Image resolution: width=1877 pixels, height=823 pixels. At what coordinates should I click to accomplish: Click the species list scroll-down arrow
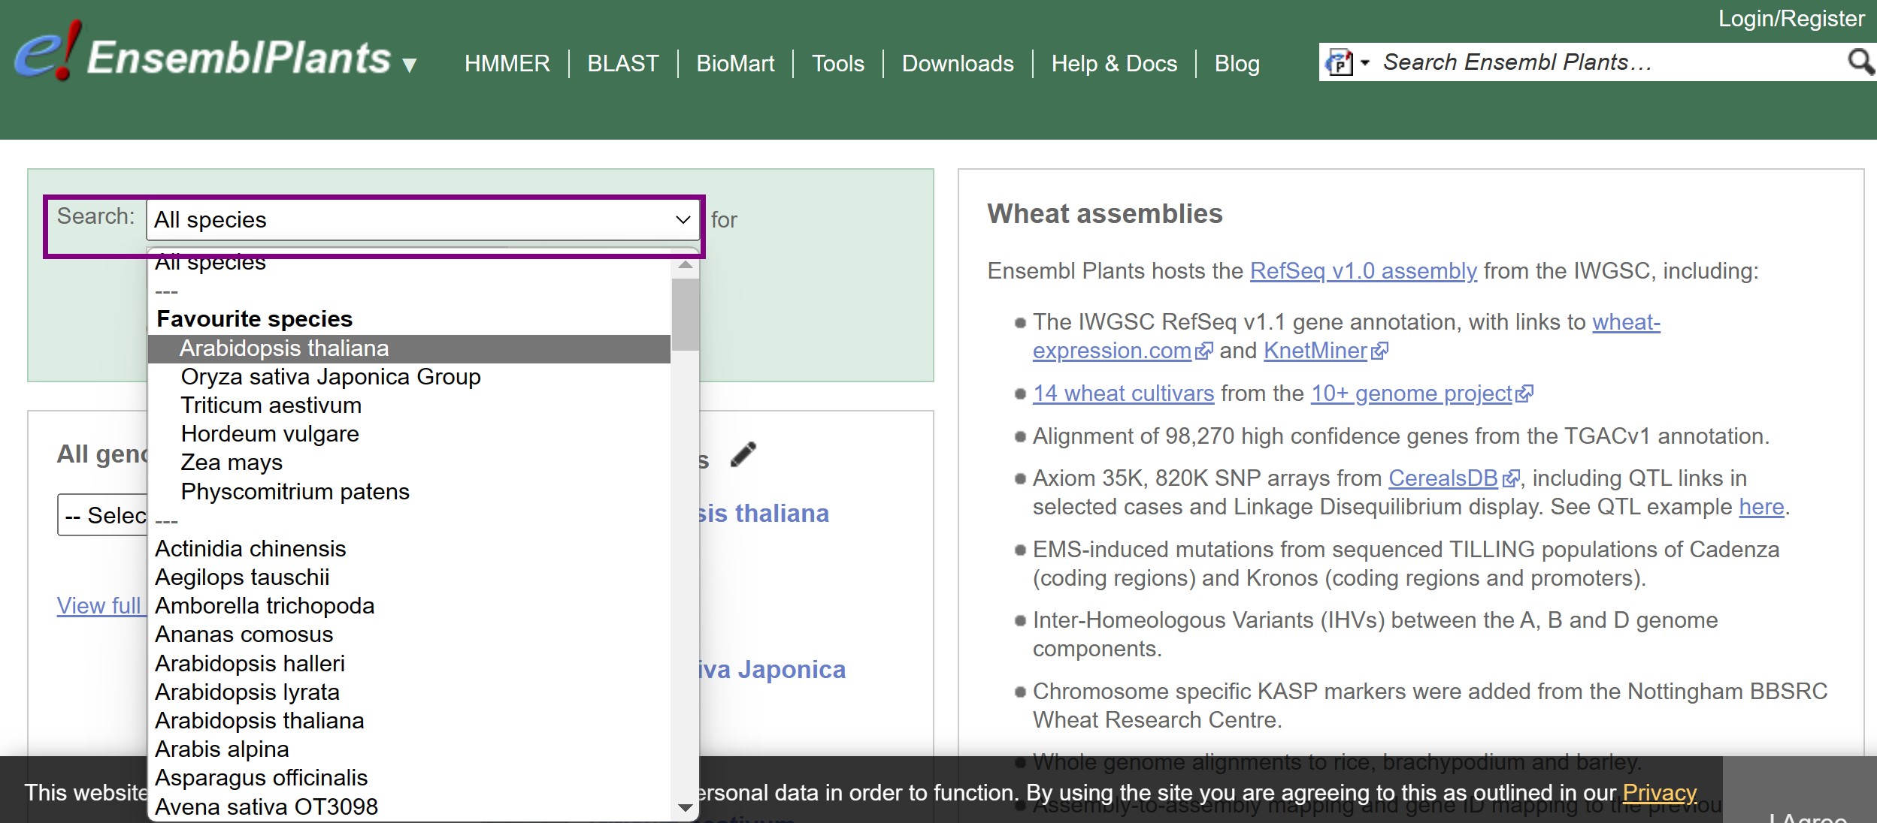[685, 808]
